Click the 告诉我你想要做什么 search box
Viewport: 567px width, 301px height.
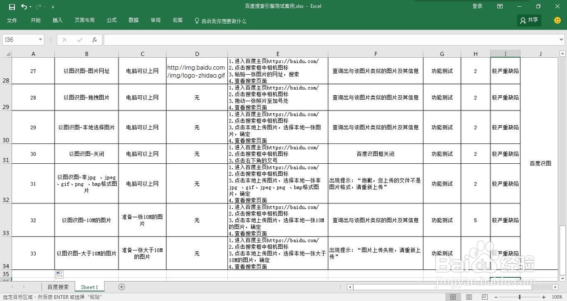[x=221, y=21]
